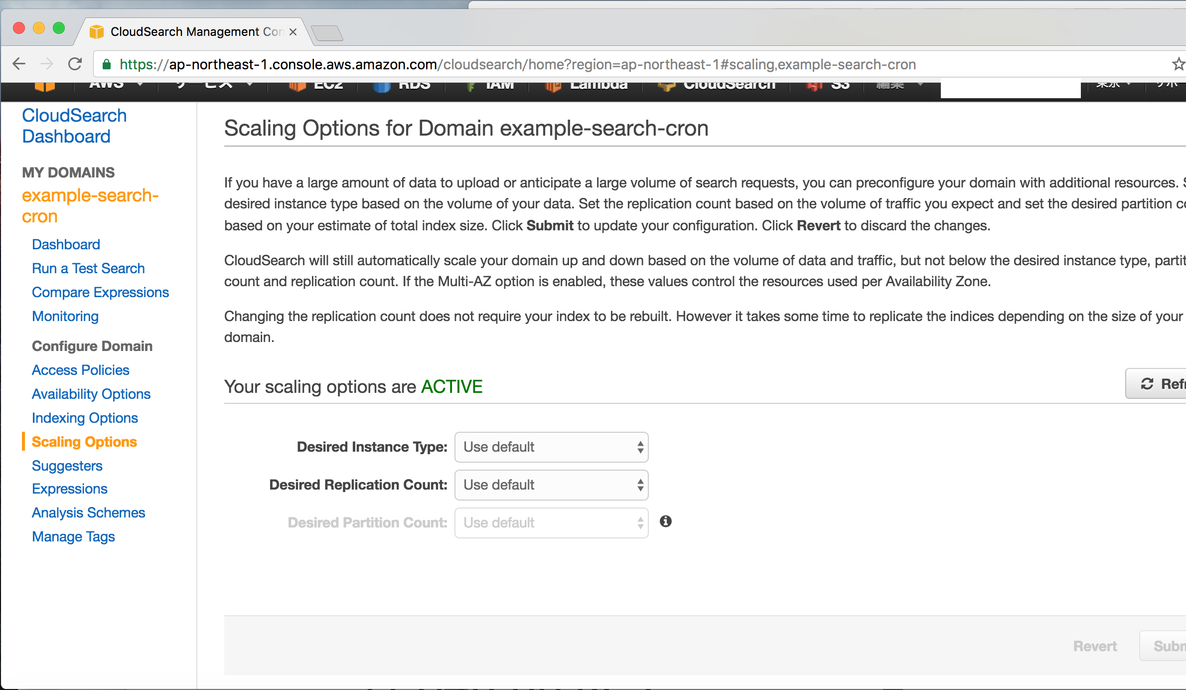Click the Revert button
This screenshot has height=690, width=1186.
[x=1095, y=646]
